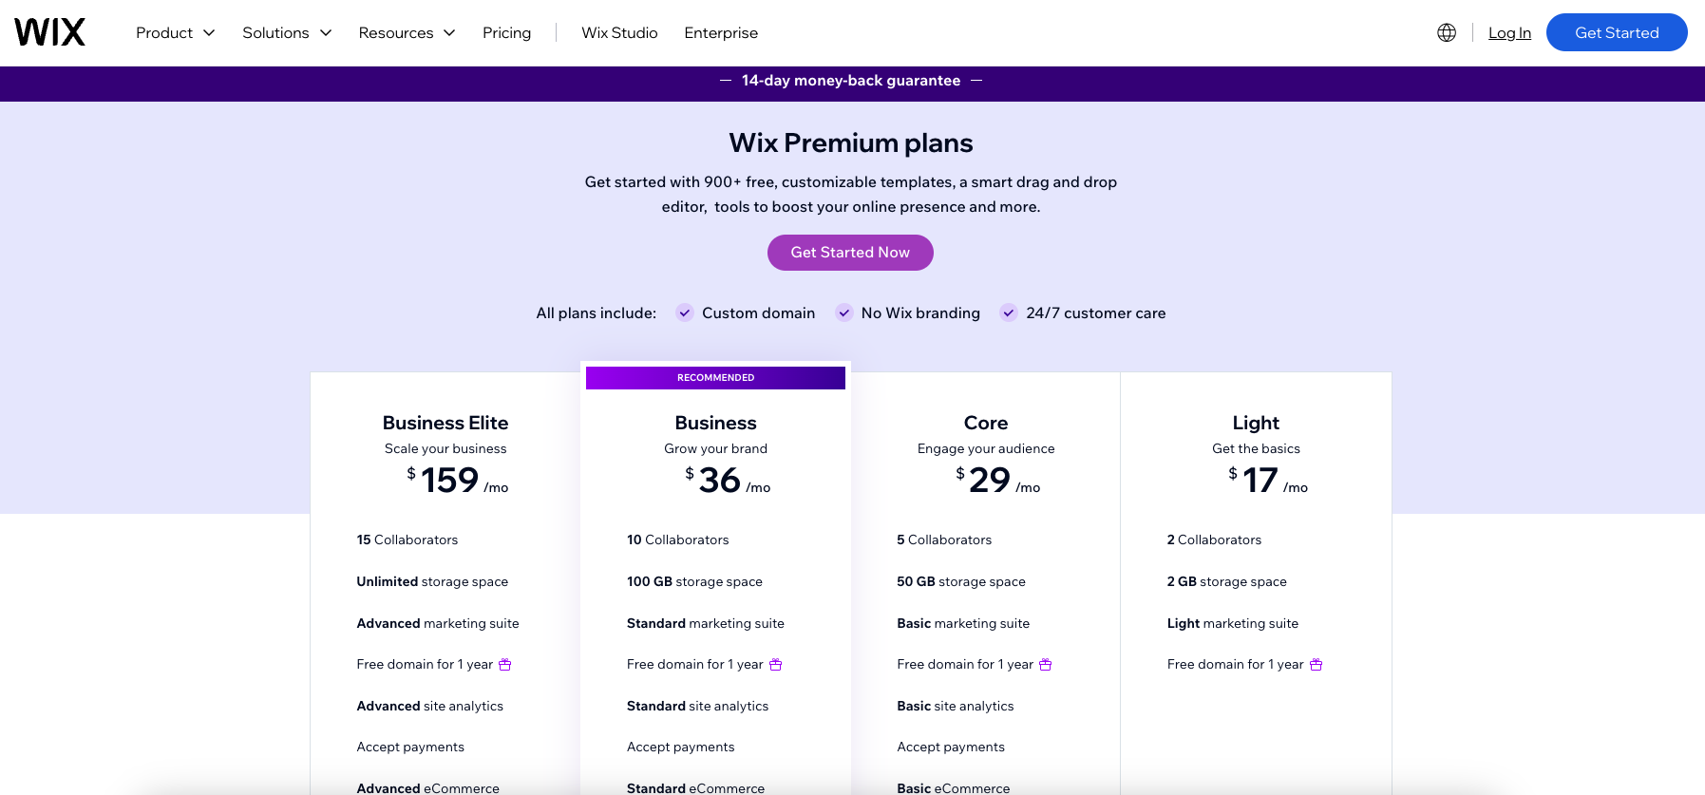This screenshot has height=795, width=1705.
Task: Select Enterprise from the navigation
Action: tap(721, 32)
